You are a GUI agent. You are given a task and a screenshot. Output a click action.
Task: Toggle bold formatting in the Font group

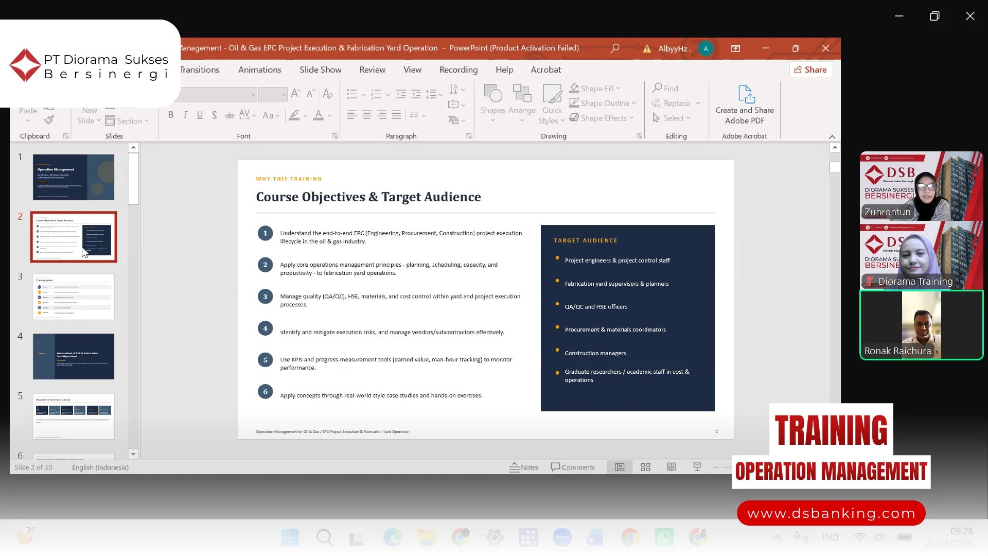tap(171, 115)
